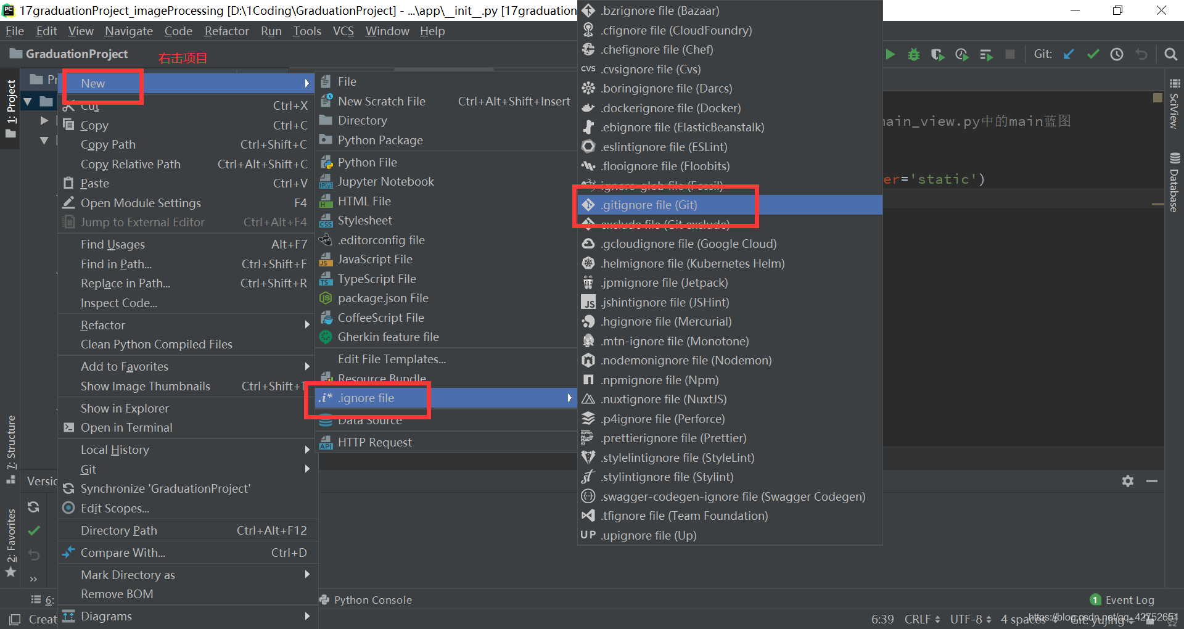The width and height of the screenshot is (1184, 629).
Task: Open the Refactor menu in menu bar
Action: [x=226, y=31]
